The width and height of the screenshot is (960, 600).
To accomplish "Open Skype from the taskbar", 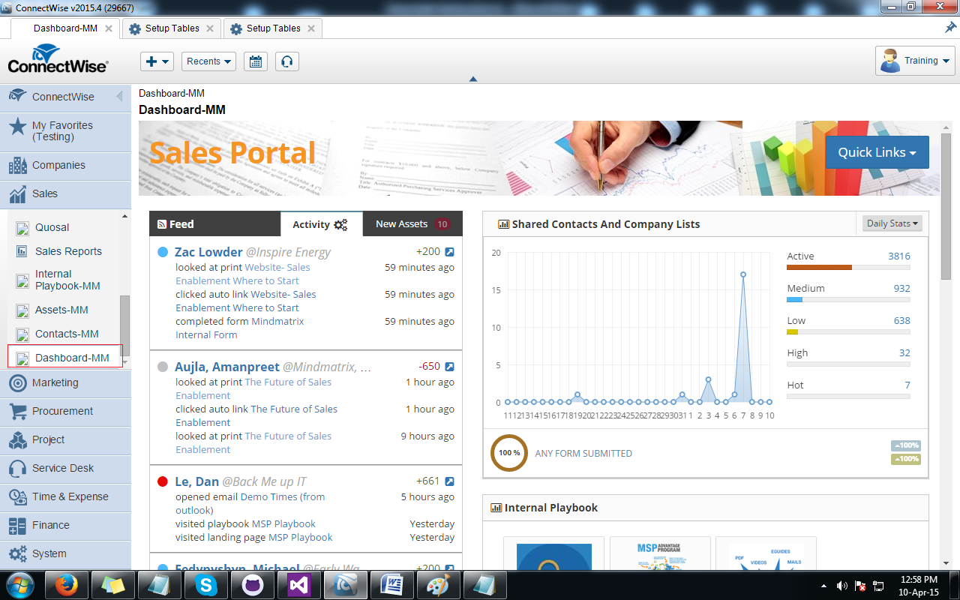I will (x=205, y=584).
